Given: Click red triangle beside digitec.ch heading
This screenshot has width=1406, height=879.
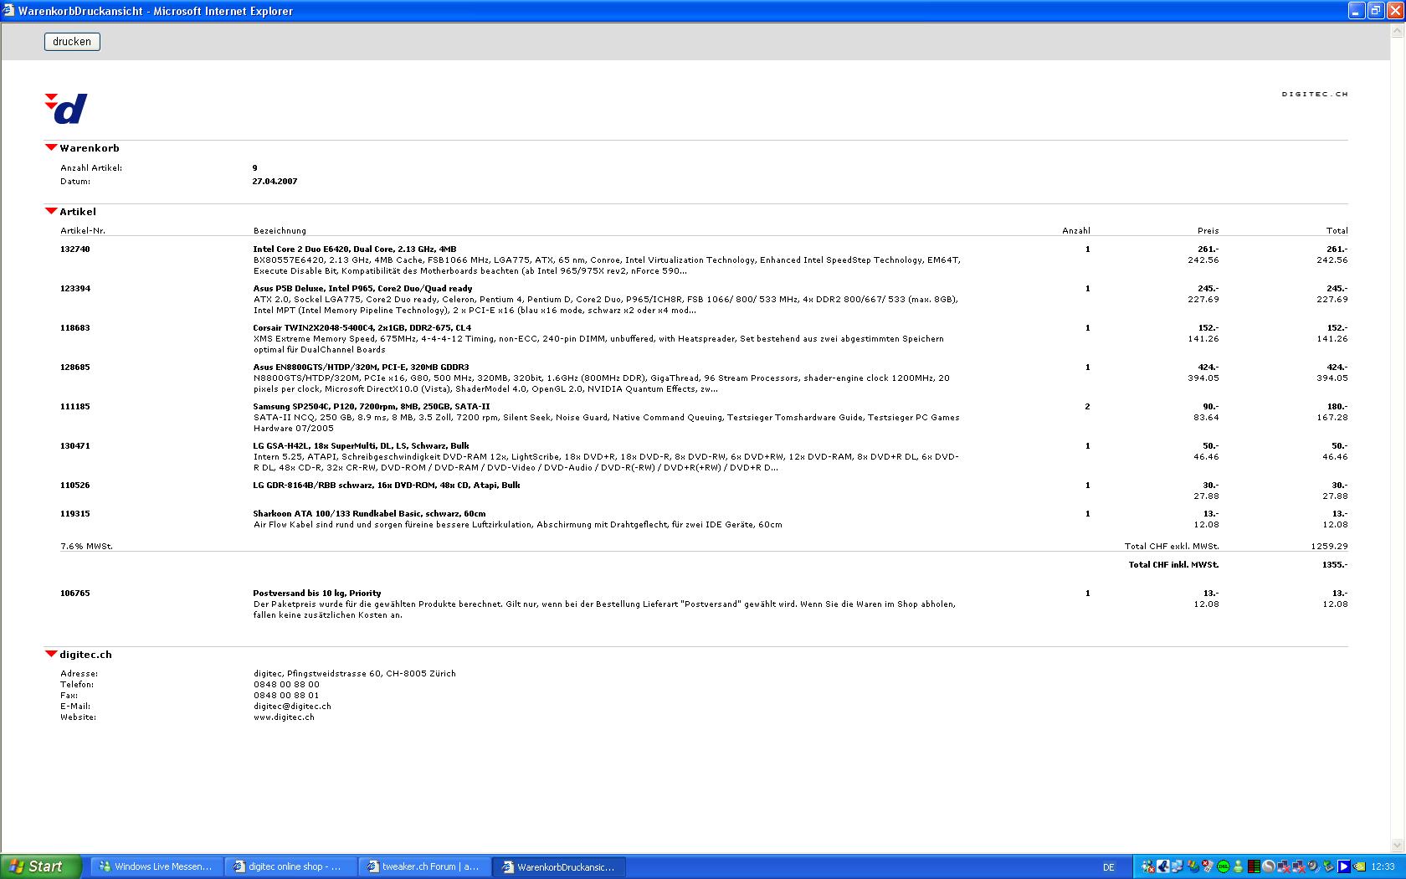Looking at the screenshot, I should (51, 654).
